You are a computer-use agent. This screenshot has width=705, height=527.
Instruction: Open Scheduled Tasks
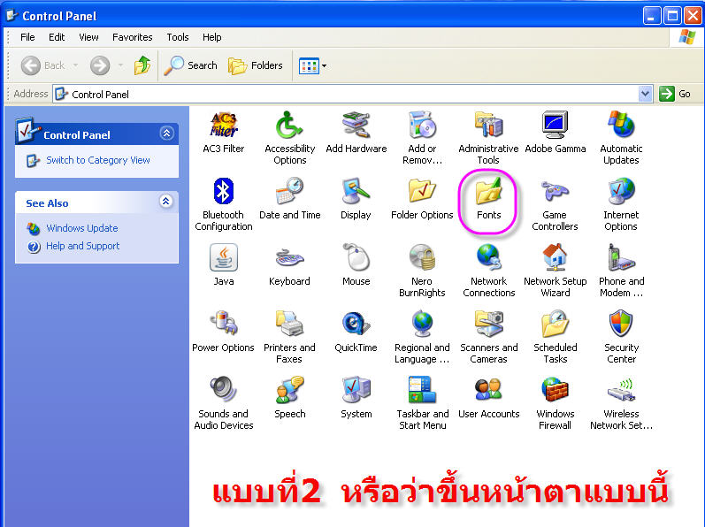coord(556,338)
